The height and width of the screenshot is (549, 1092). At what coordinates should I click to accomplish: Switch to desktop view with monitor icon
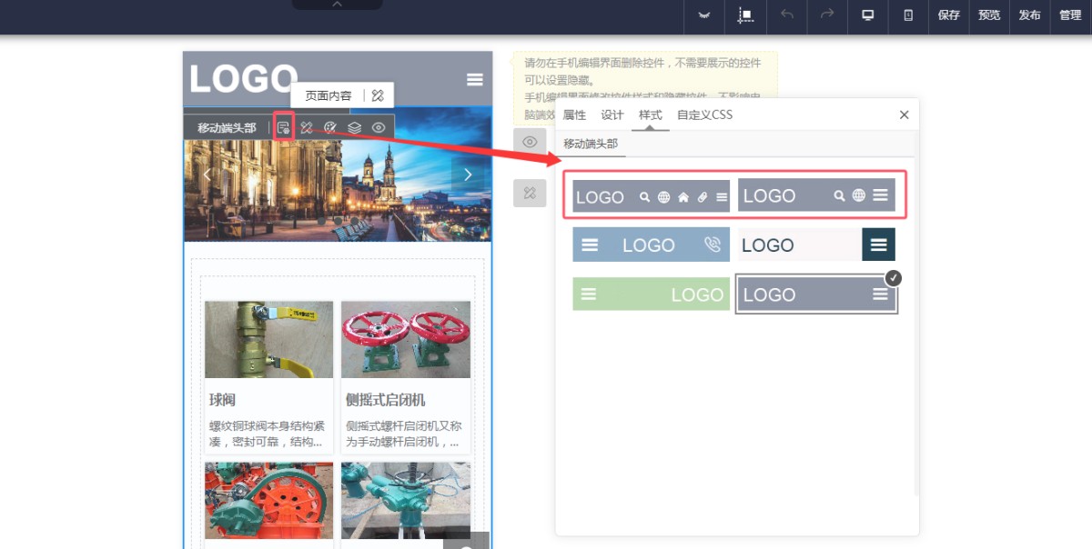point(868,15)
